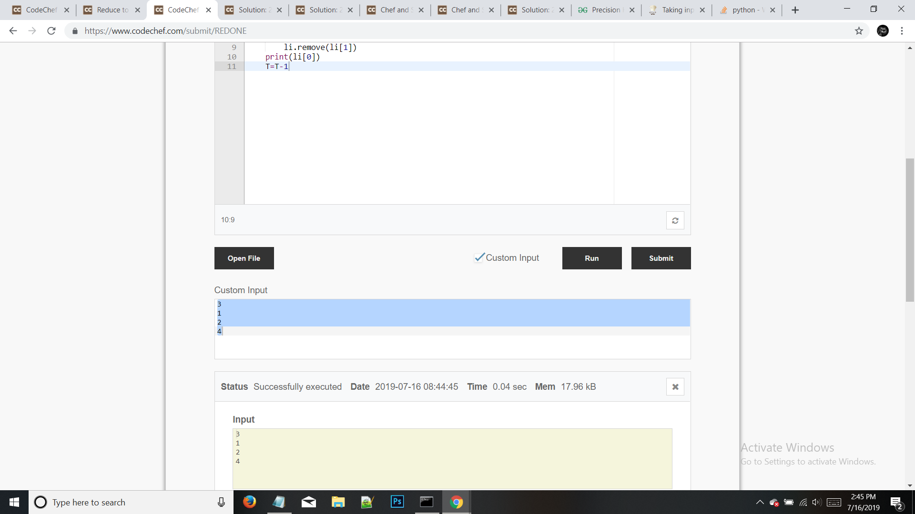The width and height of the screenshot is (915, 514).
Task: Open a new browser tab
Action: tap(795, 10)
